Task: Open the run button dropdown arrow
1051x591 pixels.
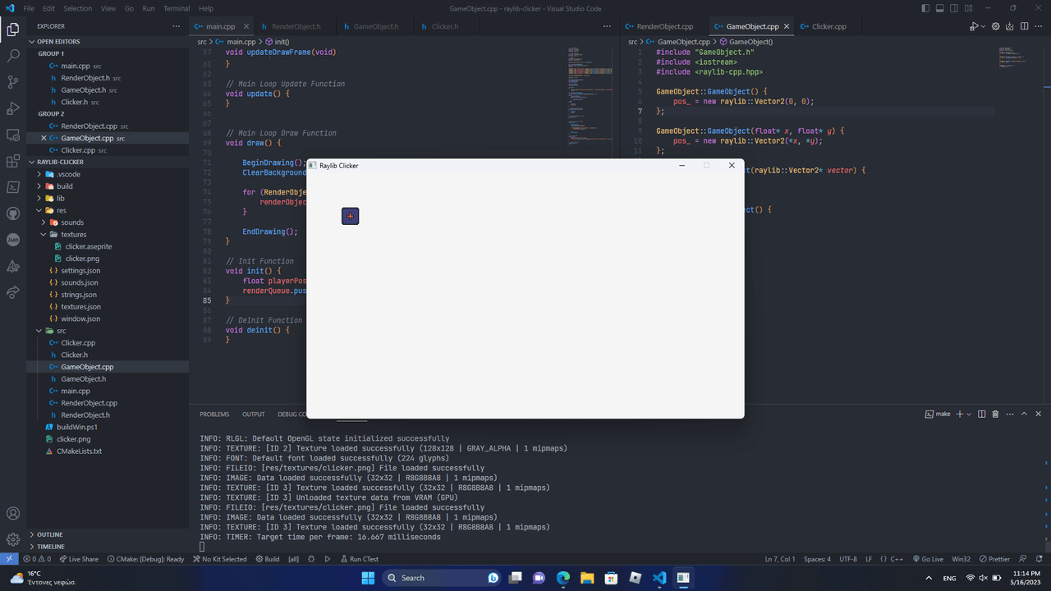Action: click(981, 26)
